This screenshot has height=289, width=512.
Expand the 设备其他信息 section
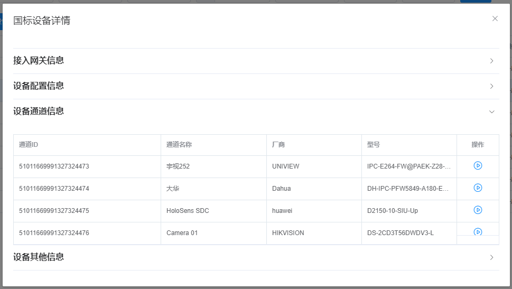[256, 257]
